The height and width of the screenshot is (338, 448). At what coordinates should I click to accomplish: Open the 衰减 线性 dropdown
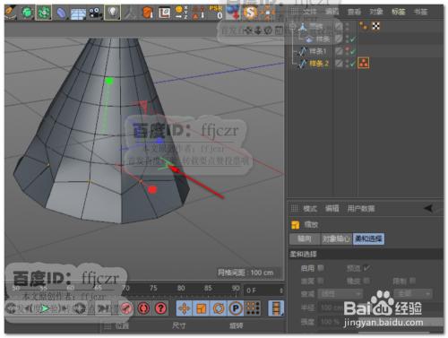(340, 294)
